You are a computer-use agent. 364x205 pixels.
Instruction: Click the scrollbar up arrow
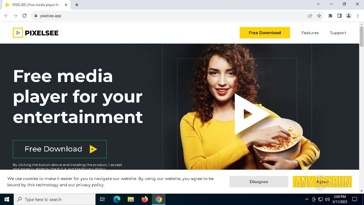click(x=362, y=24)
